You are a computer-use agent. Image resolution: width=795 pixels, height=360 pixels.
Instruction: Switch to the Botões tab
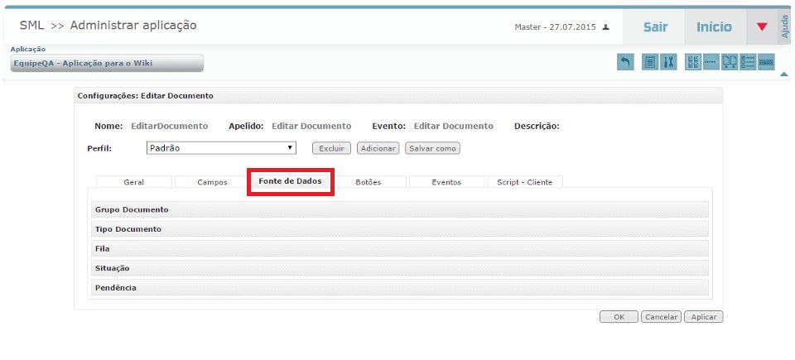[369, 182]
